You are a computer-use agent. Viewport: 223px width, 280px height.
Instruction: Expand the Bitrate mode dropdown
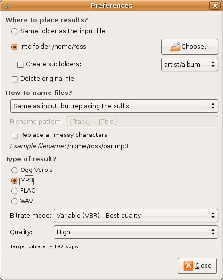coord(136,215)
